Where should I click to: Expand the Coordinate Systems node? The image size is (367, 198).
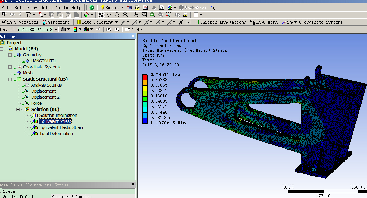(10, 67)
